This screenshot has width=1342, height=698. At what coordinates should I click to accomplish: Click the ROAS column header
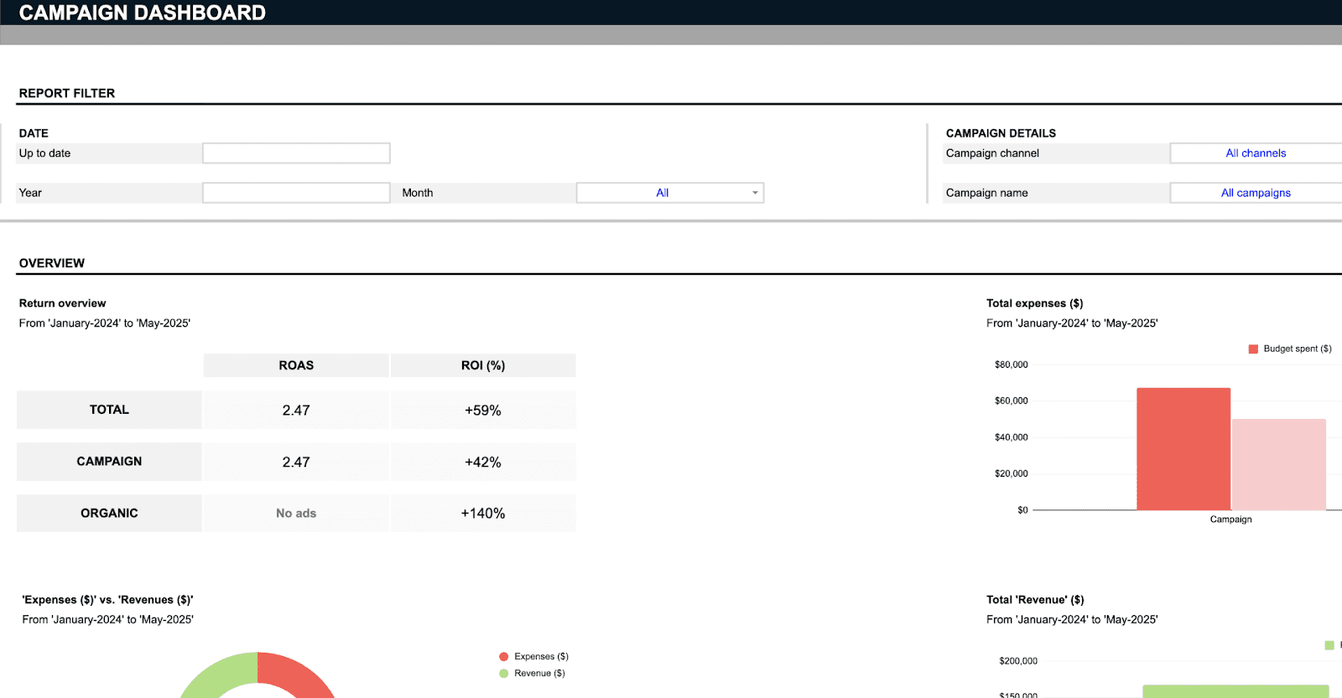click(296, 365)
